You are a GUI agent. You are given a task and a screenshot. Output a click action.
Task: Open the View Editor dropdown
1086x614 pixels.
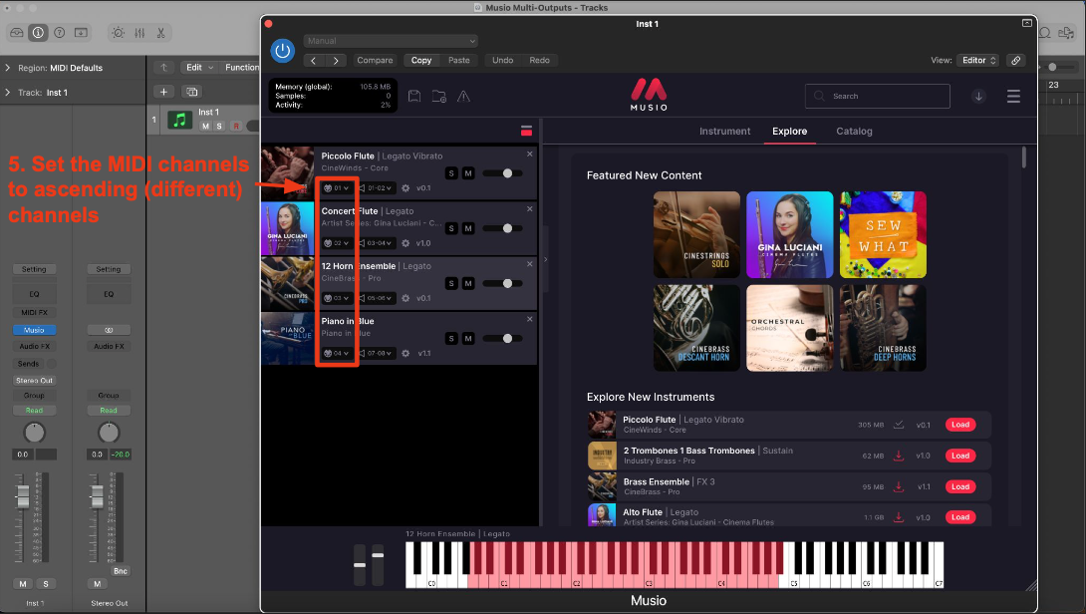click(x=977, y=60)
